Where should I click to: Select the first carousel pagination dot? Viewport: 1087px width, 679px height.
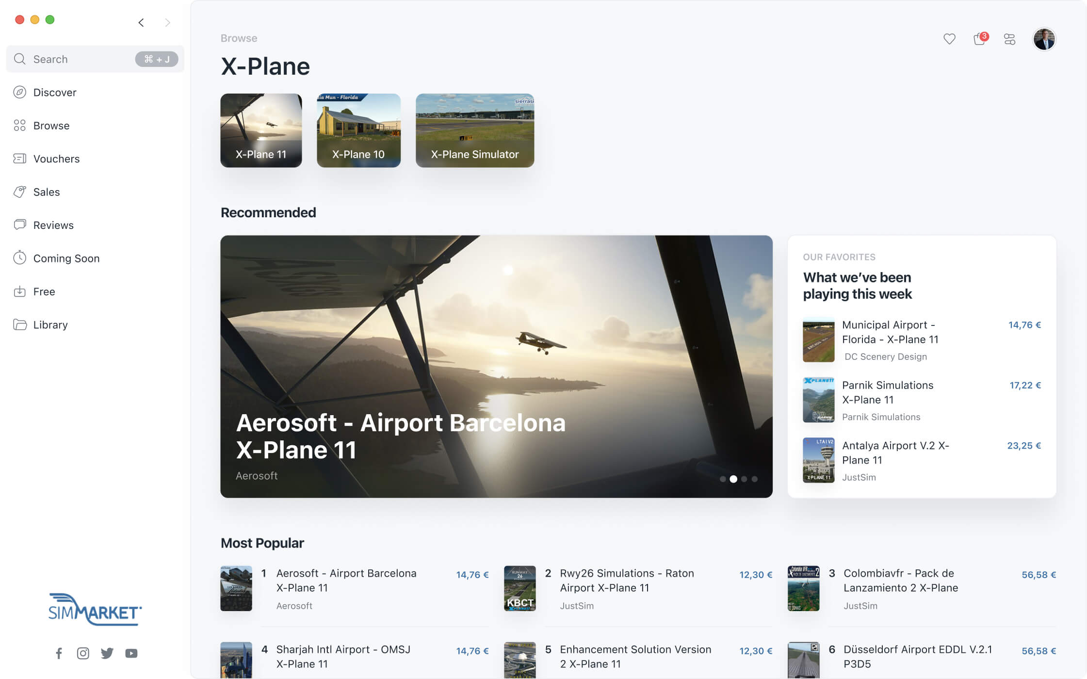[723, 479]
